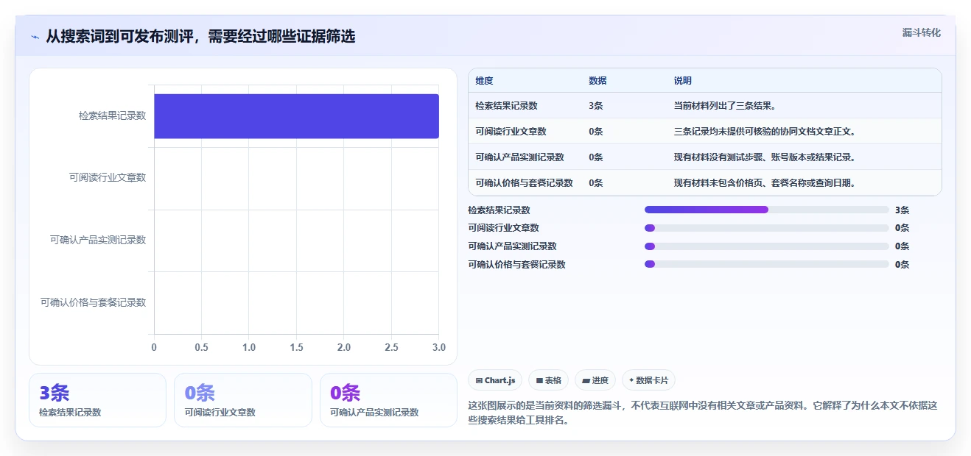Click the 可阅读行业文章数 progress row label
This screenshot has height=456, width=971.
pos(503,228)
